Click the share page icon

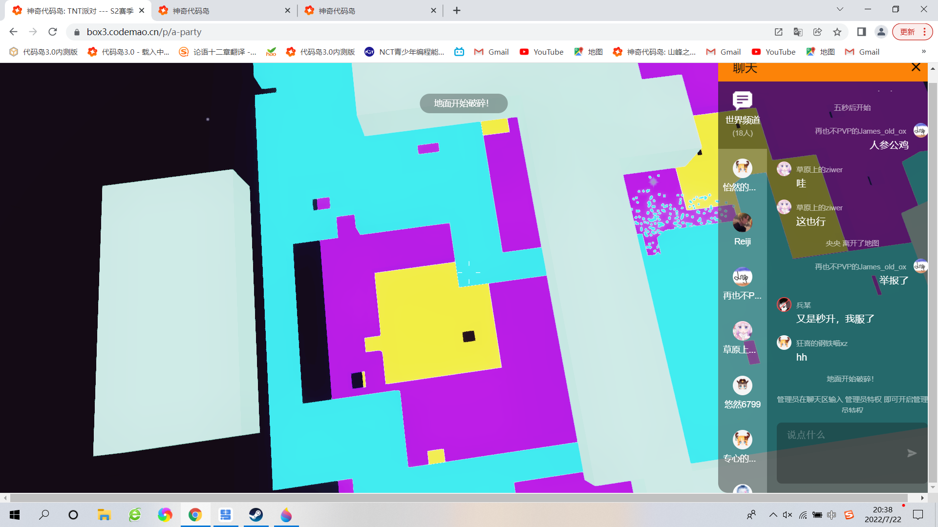[817, 32]
